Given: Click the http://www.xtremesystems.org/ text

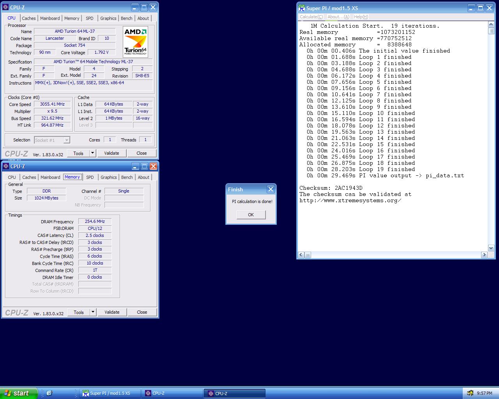Looking at the screenshot, I should click(350, 200).
